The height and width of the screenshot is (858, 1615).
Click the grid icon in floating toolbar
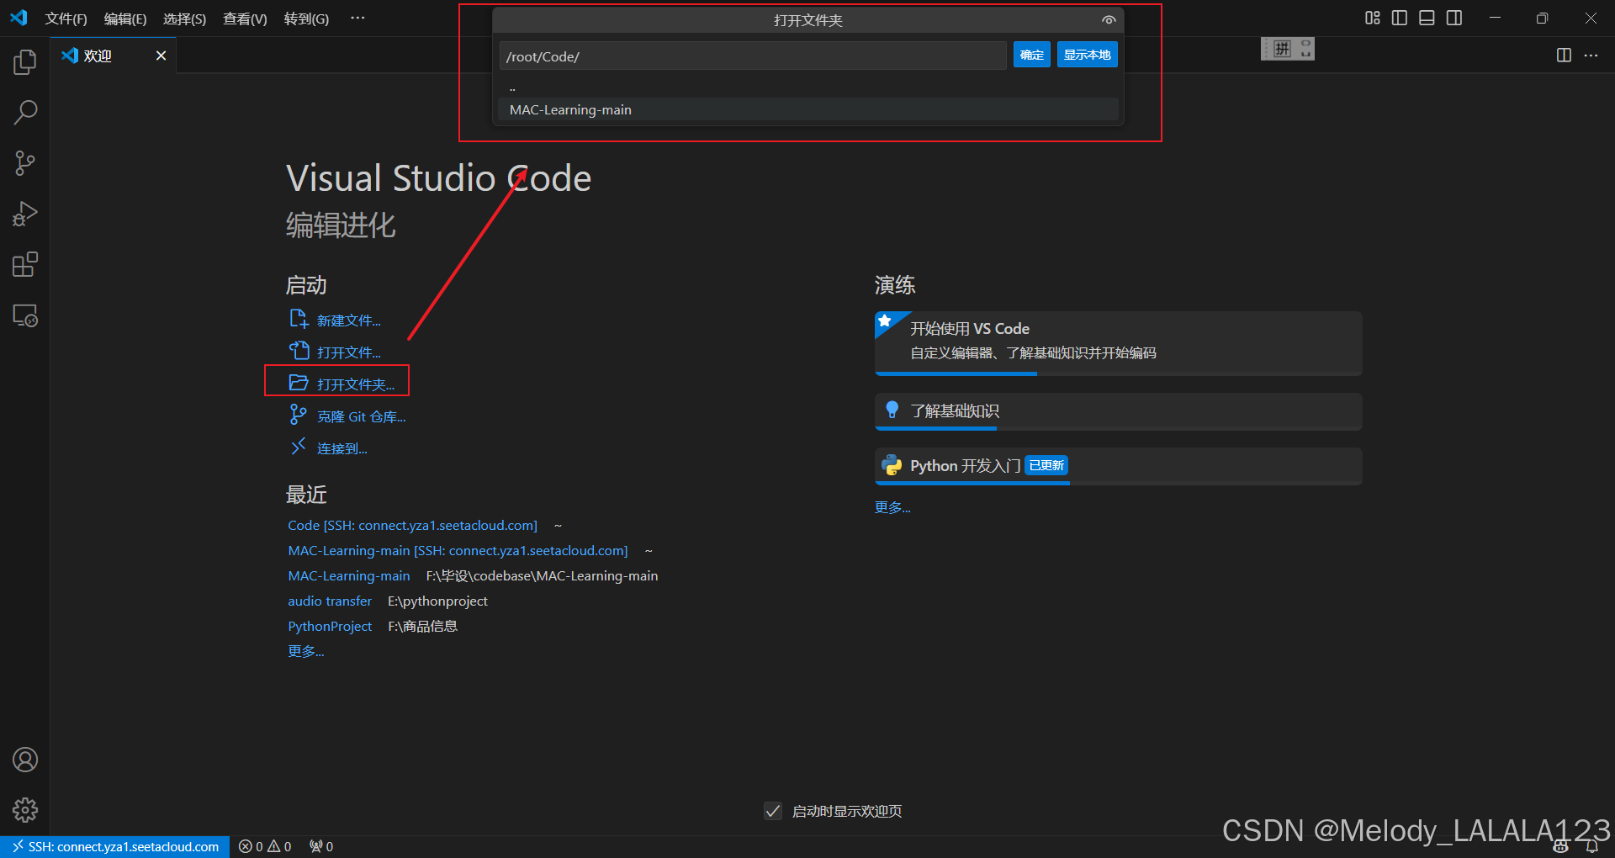click(x=1281, y=49)
